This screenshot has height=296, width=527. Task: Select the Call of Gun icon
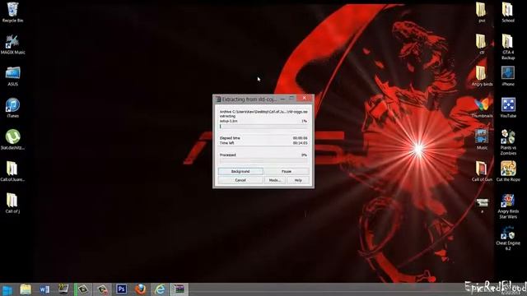point(482,171)
